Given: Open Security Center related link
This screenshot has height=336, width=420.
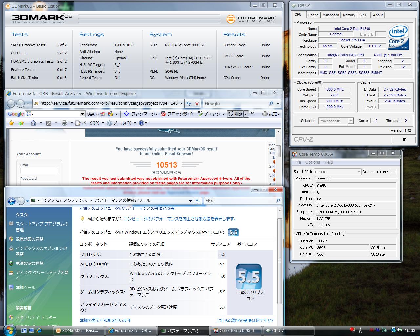Looking at the screenshot, I should pos(36,318).
